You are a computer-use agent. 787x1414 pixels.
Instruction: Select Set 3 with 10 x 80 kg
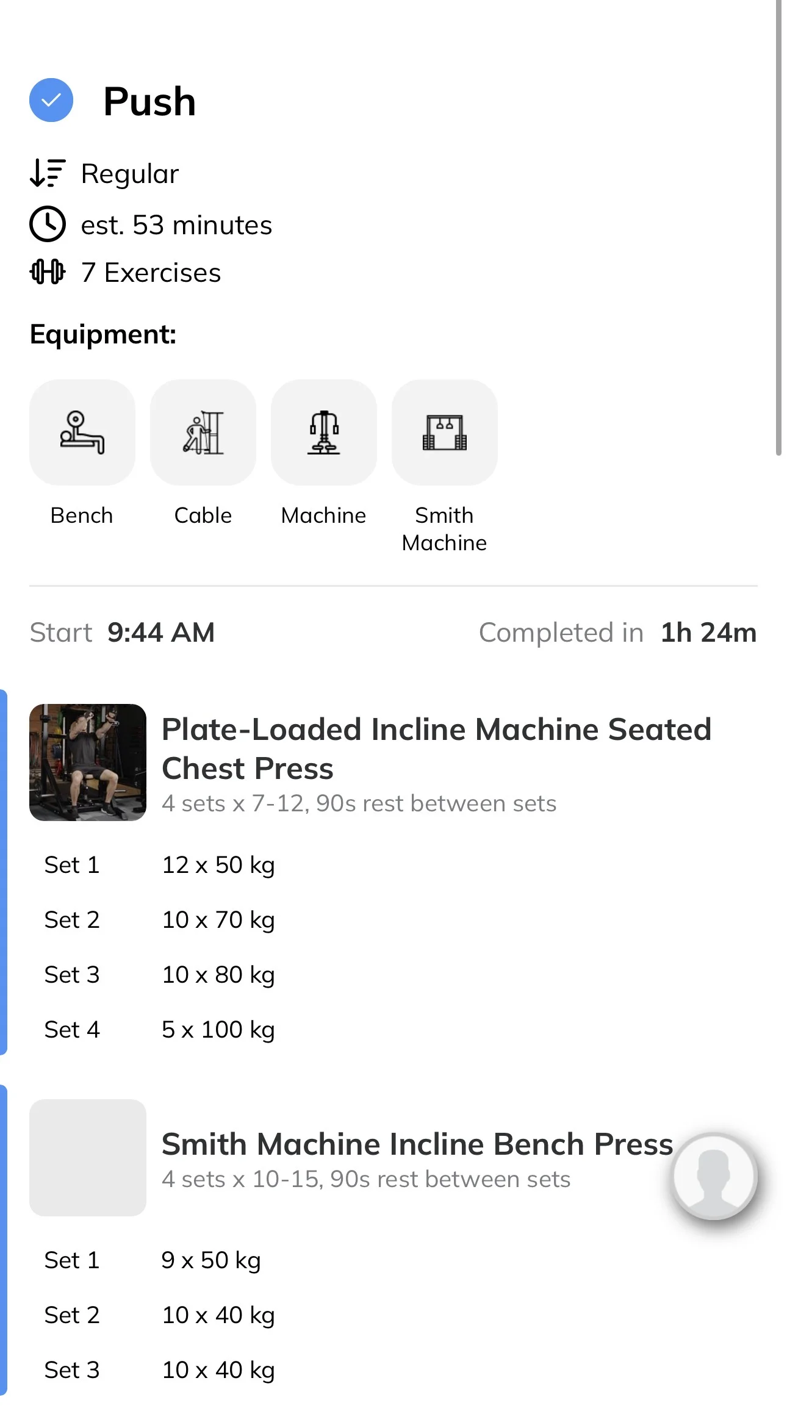[x=160, y=975]
